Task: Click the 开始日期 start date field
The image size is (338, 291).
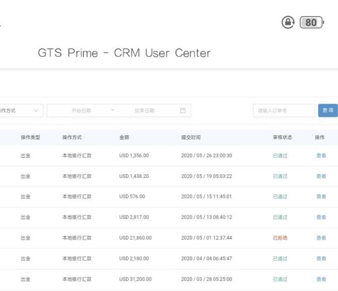Action: pyautogui.click(x=81, y=111)
